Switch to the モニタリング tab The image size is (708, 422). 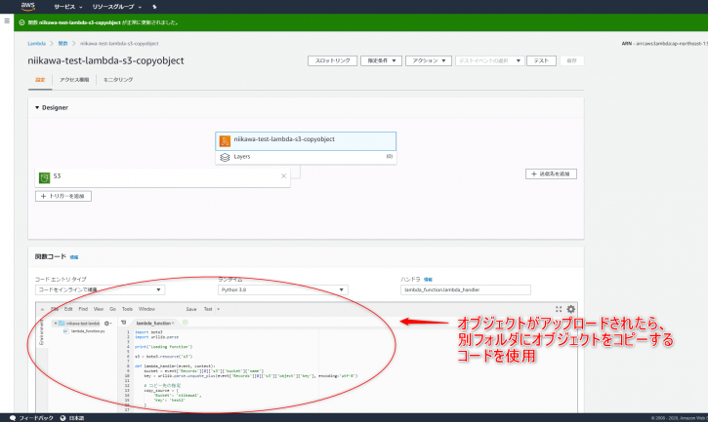[118, 80]
